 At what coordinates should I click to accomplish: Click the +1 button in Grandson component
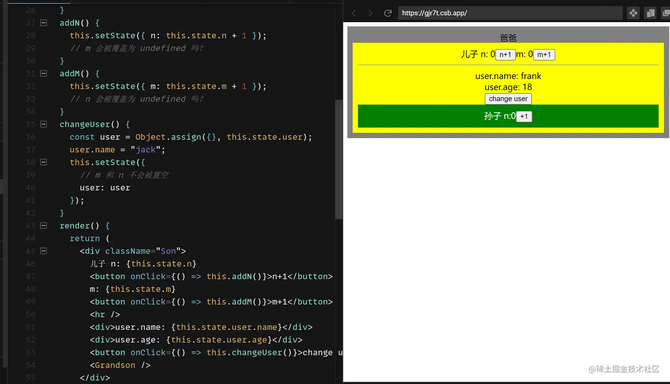524,117
